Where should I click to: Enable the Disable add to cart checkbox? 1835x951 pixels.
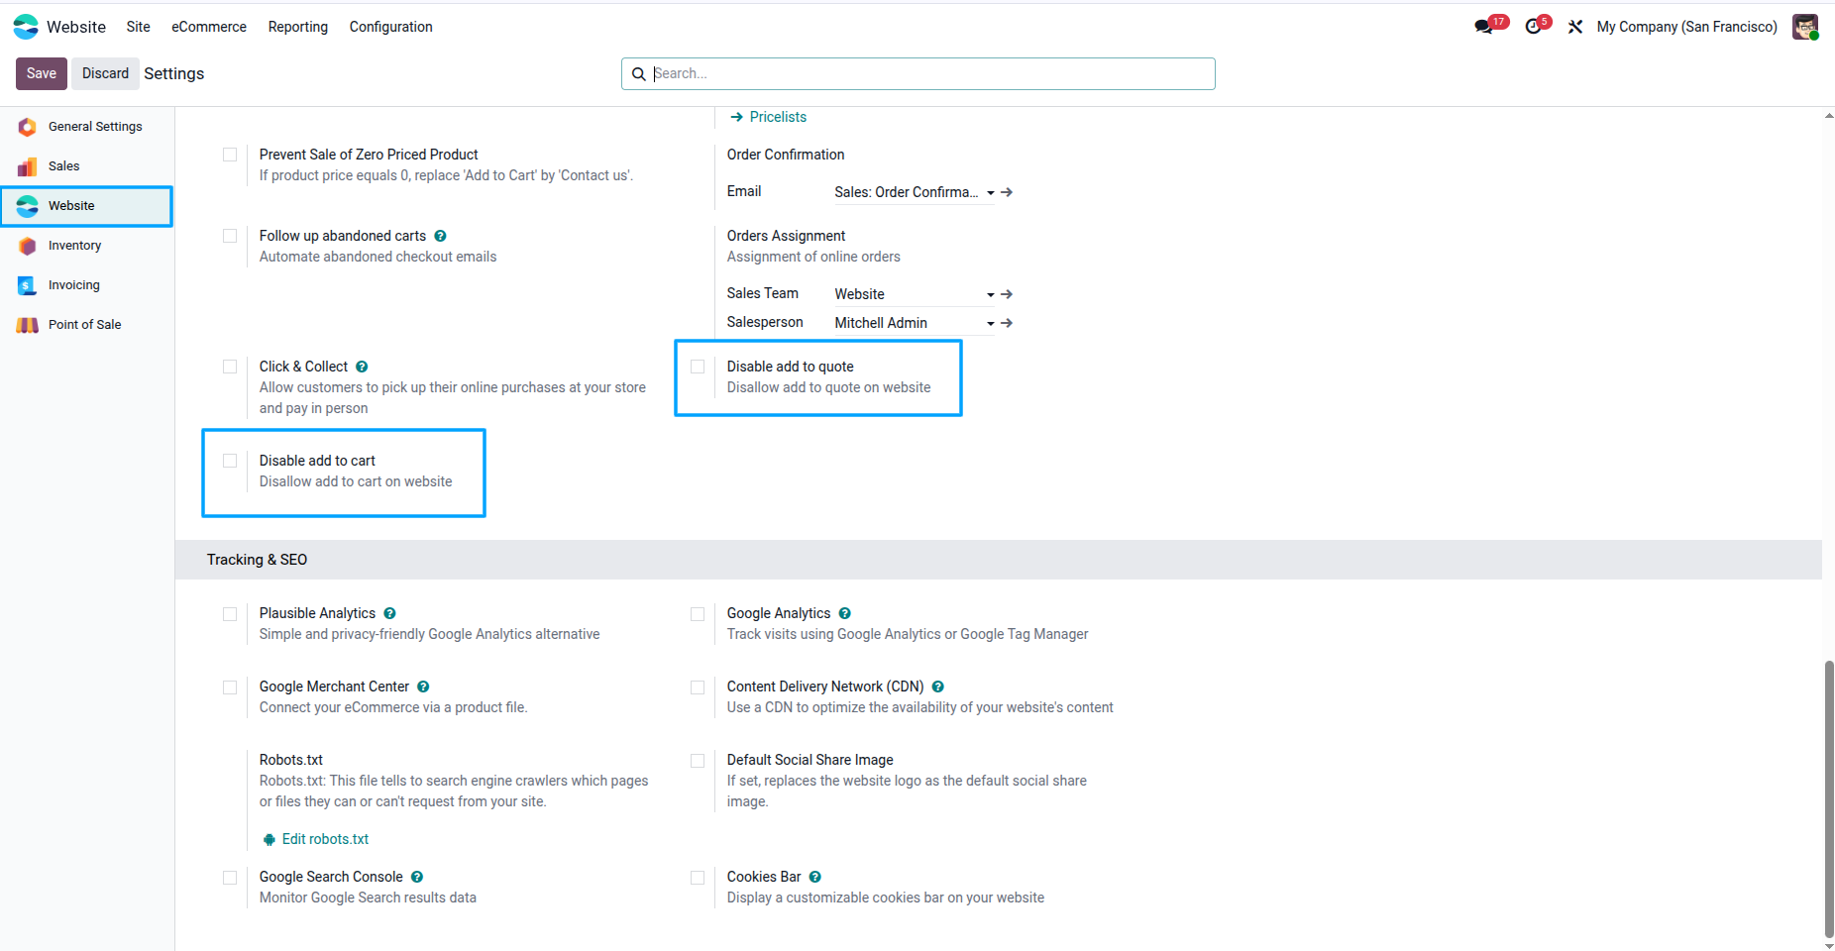(x=230, y=461)
